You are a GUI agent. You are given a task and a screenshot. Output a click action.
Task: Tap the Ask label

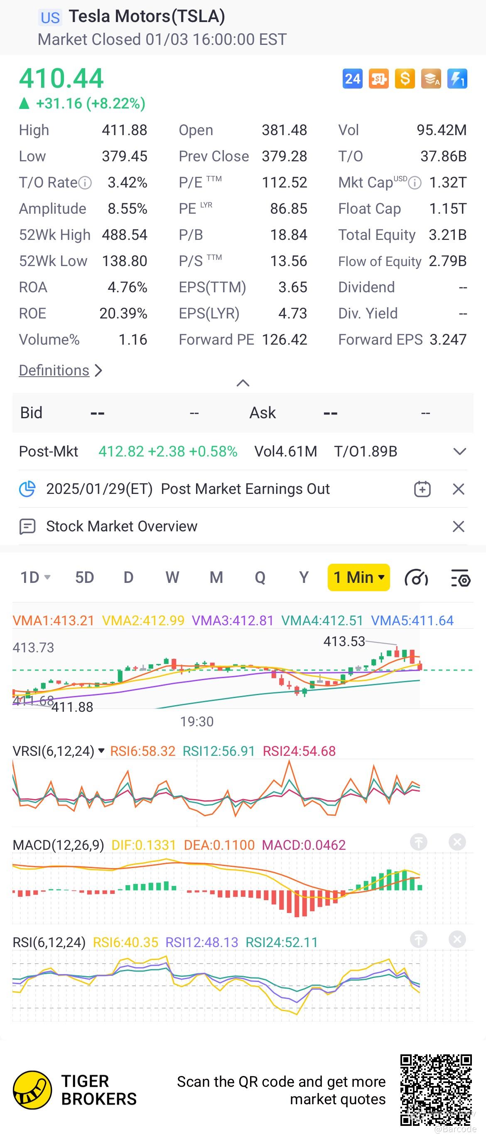click(x=263, y=413)
